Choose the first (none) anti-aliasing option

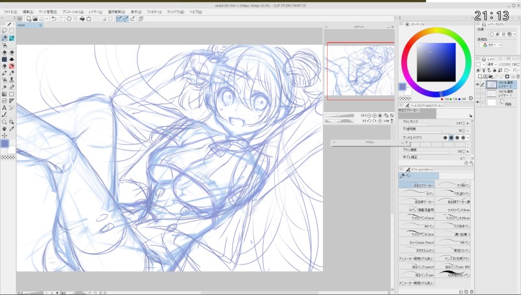445,137
